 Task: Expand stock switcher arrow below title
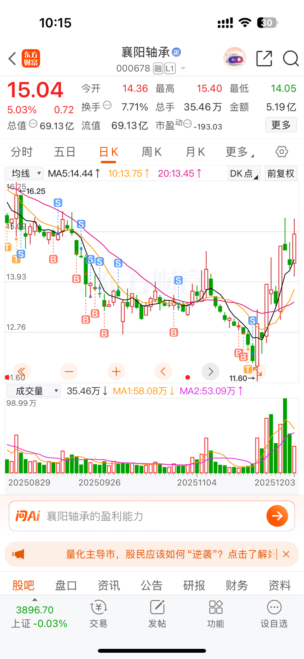(183, 68)
